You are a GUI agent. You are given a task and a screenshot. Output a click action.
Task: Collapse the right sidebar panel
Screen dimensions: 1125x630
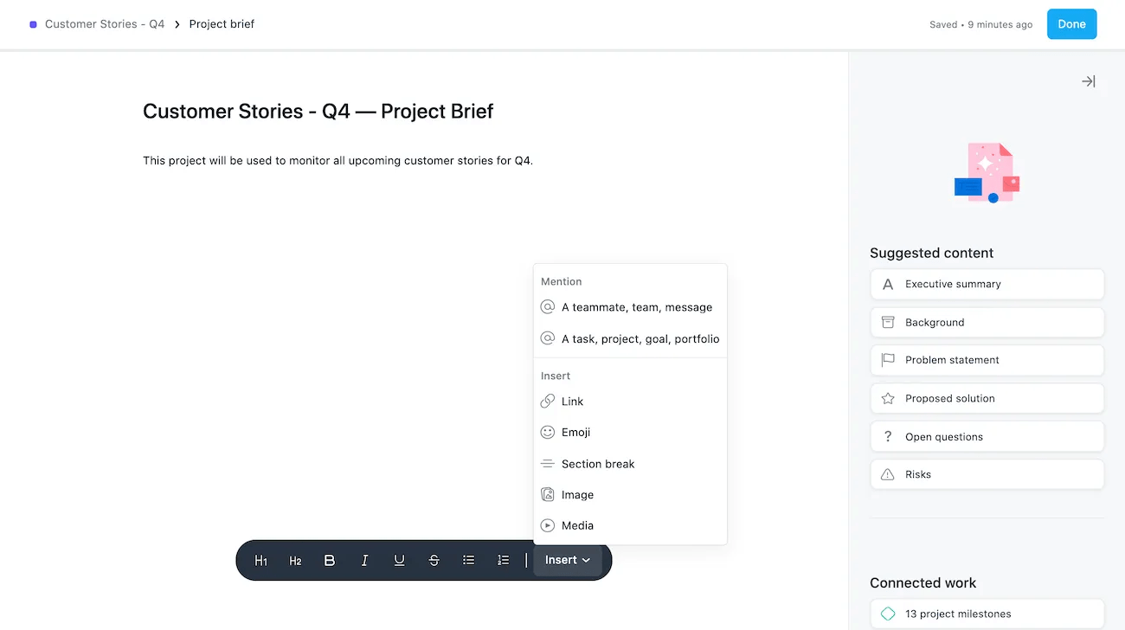point(1088,80)
